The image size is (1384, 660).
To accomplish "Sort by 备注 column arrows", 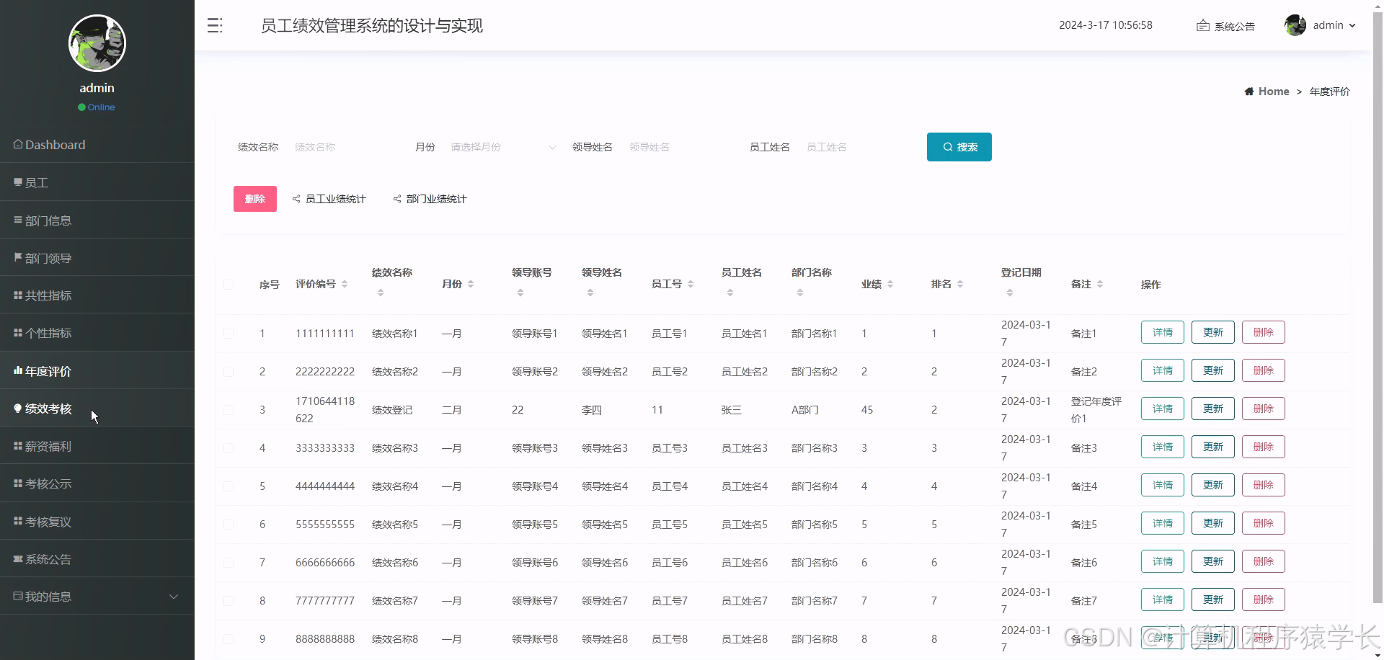I will pos(1100,284).
